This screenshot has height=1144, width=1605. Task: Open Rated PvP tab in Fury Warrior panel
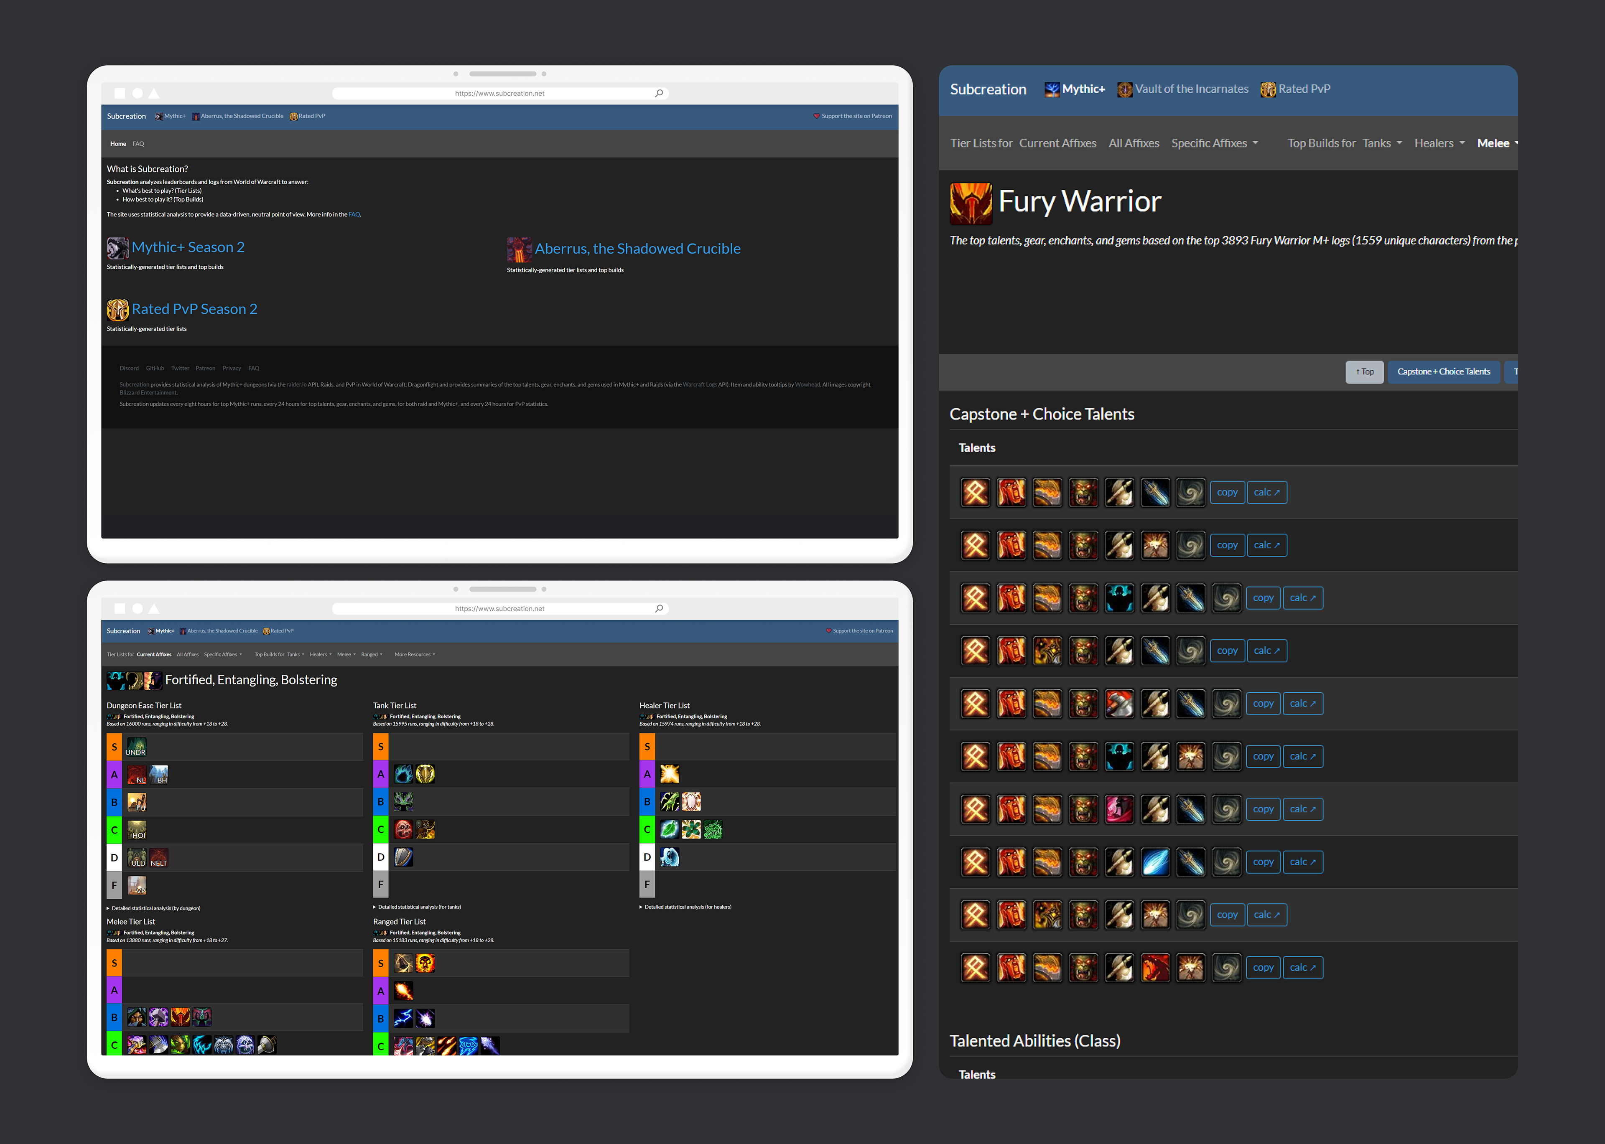click(x=1296, y=89)
